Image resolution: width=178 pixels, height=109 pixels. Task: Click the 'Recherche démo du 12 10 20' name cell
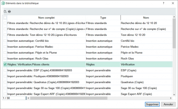(146, 23)
